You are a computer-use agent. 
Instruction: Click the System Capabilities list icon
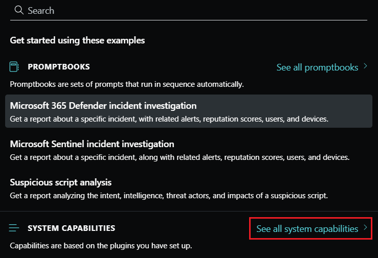[15, 228]
